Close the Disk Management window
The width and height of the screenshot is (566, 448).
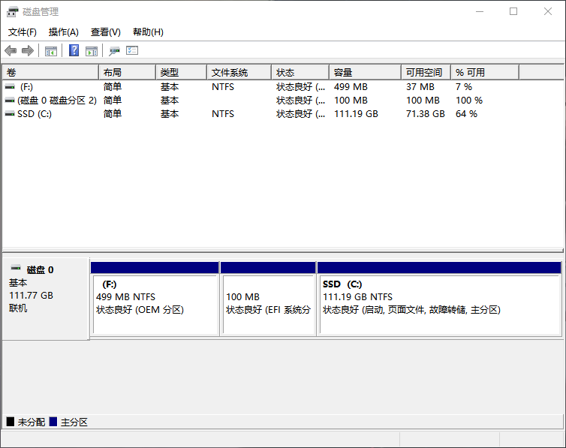coord(547,11)
